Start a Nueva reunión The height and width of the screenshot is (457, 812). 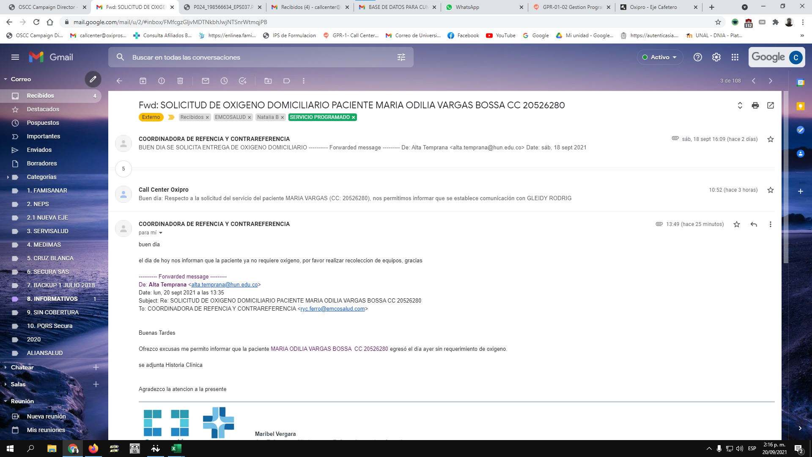click(46, 416)
